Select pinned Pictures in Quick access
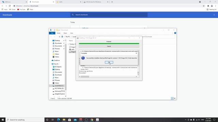The width and height of the screenshot is (218, 122). click(57, 49)
